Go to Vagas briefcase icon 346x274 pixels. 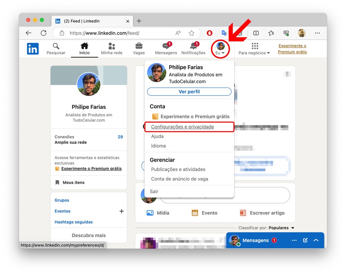tap(139, 46)
